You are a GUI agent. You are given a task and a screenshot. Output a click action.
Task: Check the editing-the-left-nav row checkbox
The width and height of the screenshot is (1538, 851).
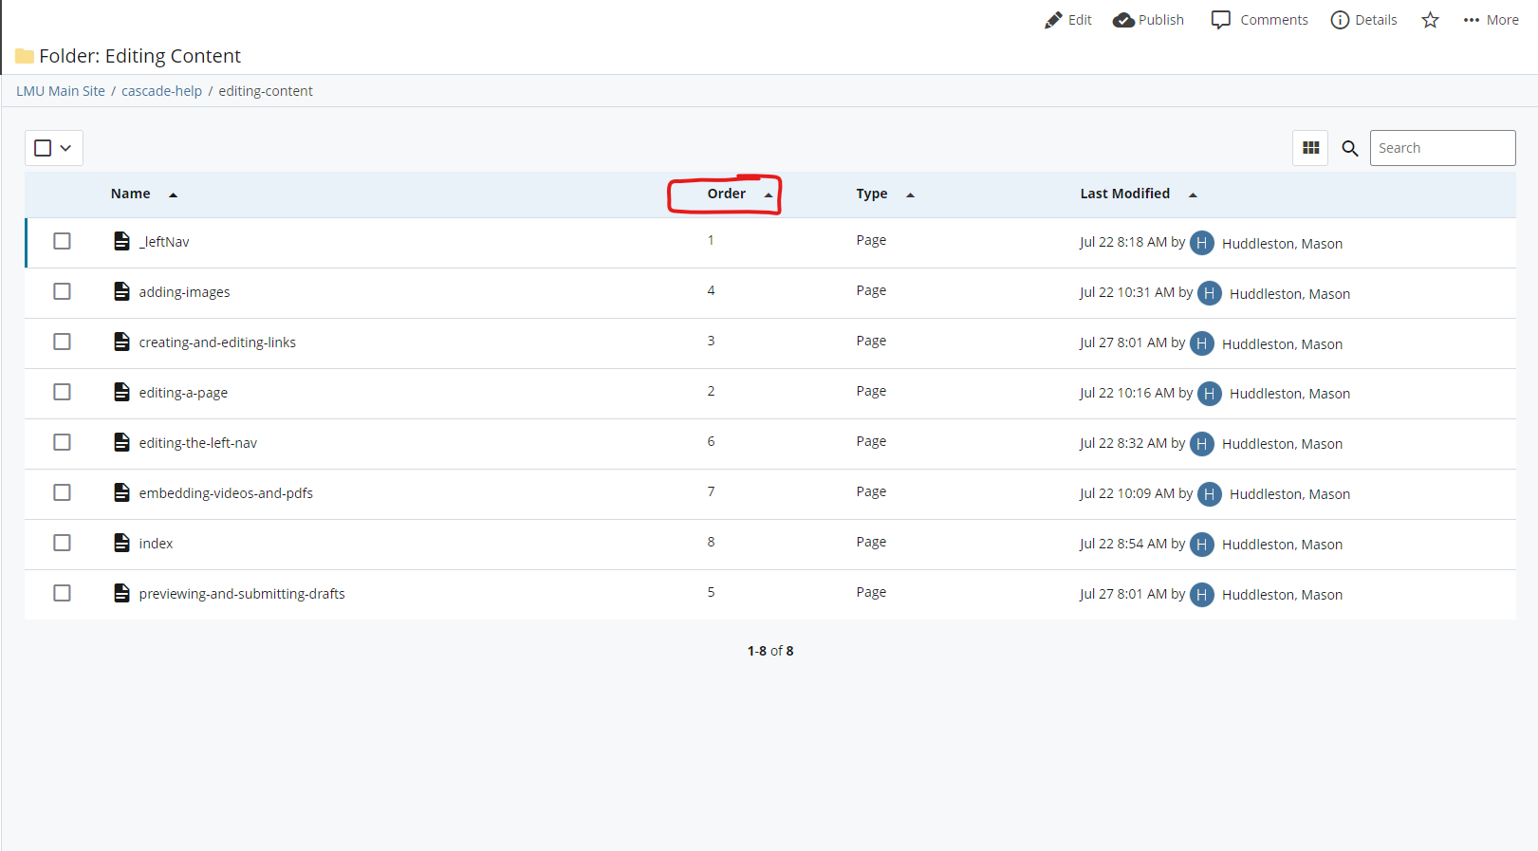62,442
